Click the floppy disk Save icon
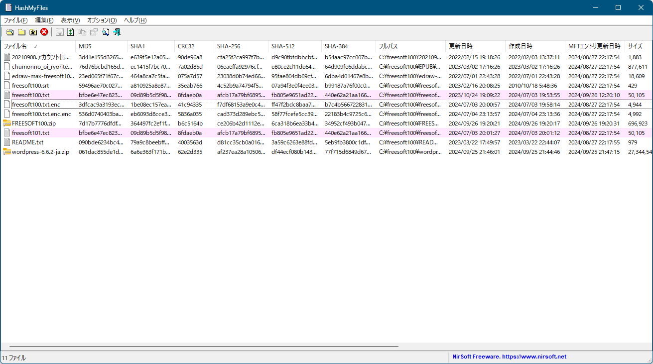The width and height of the screenshot is (653, 364). [x=59, y=32]
